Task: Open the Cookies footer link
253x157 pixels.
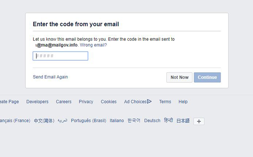Action: coord(109,102)
